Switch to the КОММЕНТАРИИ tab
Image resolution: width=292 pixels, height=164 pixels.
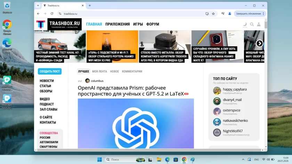(132, 71)
